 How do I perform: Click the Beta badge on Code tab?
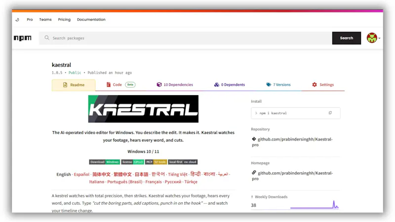click(x=130, y=84)
